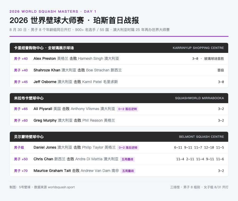This screenshot has width=238, height=201.
Task: Click the opponent name Andrew Van Dam
Action: 95,171
